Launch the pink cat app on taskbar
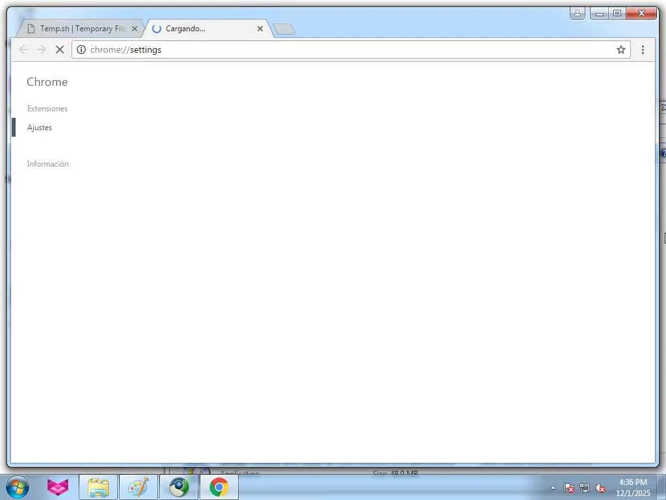 [x=58, y=487]
